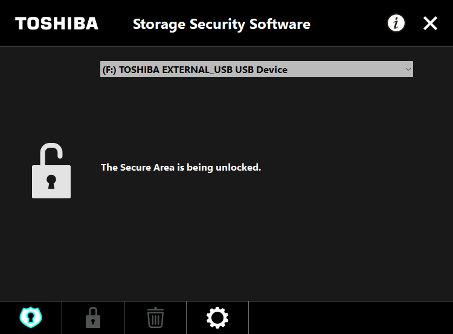Switch to the greyed-out trash bin tab

coord(155,318)
